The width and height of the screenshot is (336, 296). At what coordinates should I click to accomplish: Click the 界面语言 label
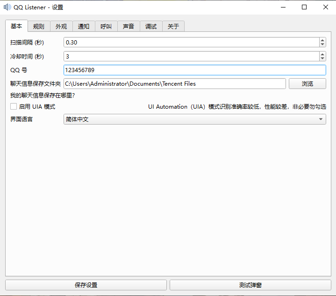coord(21,119)
